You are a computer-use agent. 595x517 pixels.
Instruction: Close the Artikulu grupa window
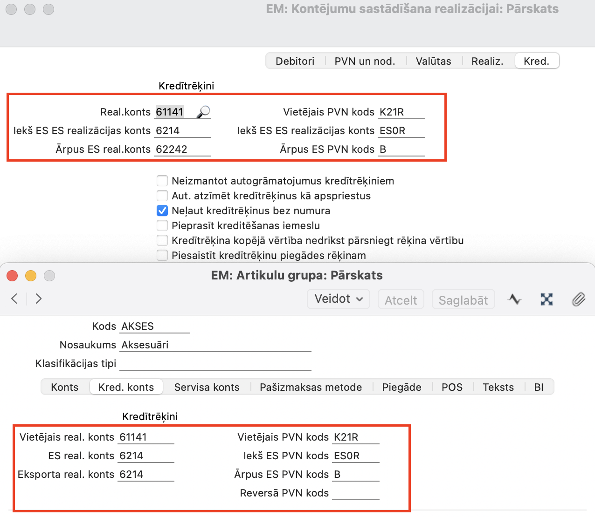click(x=12, y=276)
